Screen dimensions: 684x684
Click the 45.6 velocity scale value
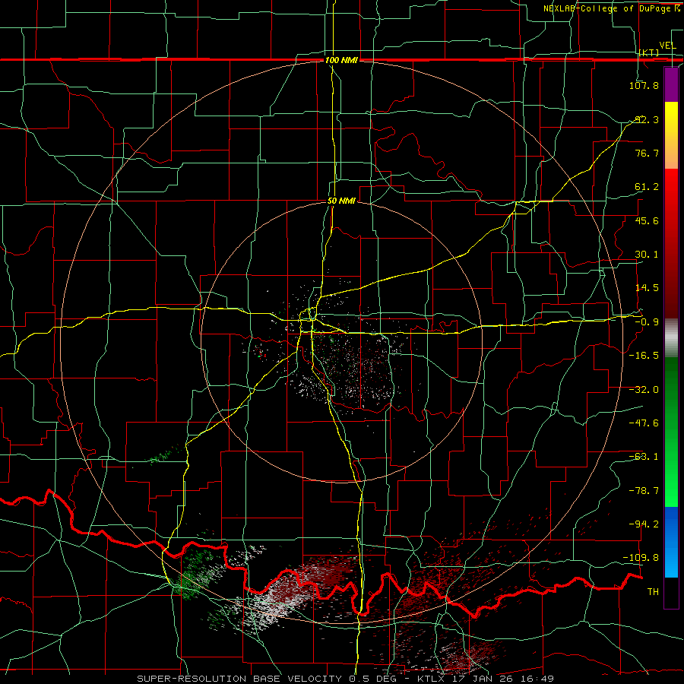pyautogui.click(x=646, y=220)
